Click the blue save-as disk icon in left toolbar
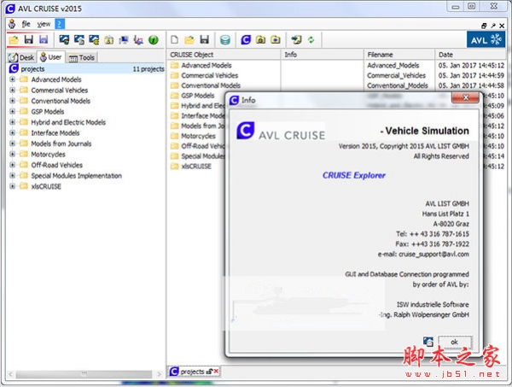The width and height of the screenshot is (512, 387). click(x=44, y=39)
